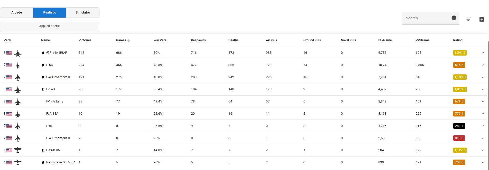Click into the Search field

pyautogui.click(x=426, y=18)
